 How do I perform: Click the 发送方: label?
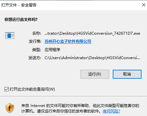pos(35,58)
